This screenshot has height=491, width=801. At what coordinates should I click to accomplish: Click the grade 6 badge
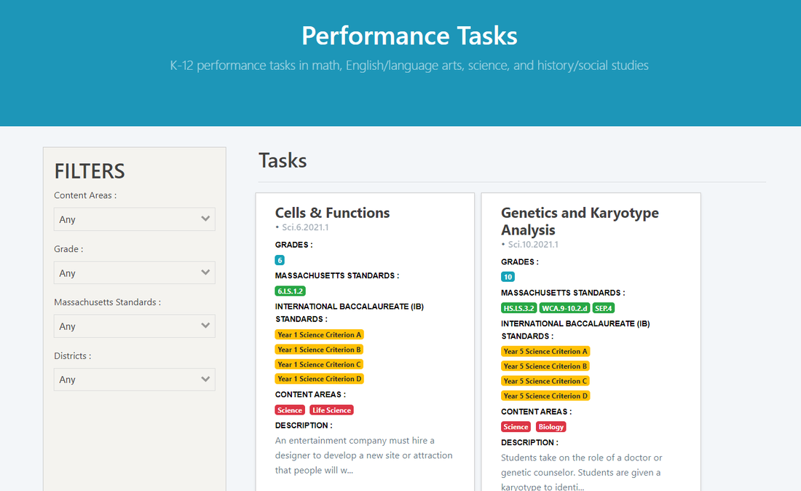[x=280, y=260]
